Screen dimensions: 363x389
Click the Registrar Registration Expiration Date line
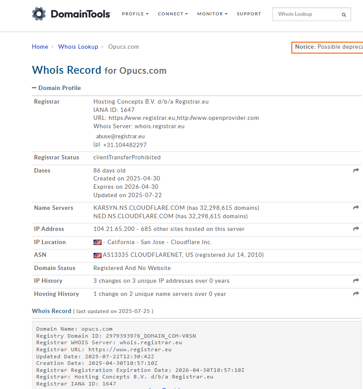point(140,370)
